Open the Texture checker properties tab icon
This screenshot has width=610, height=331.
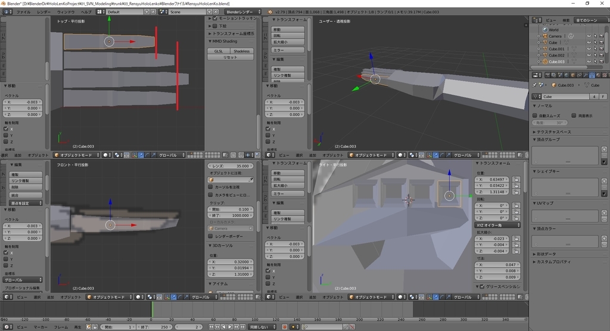(605, 75)
